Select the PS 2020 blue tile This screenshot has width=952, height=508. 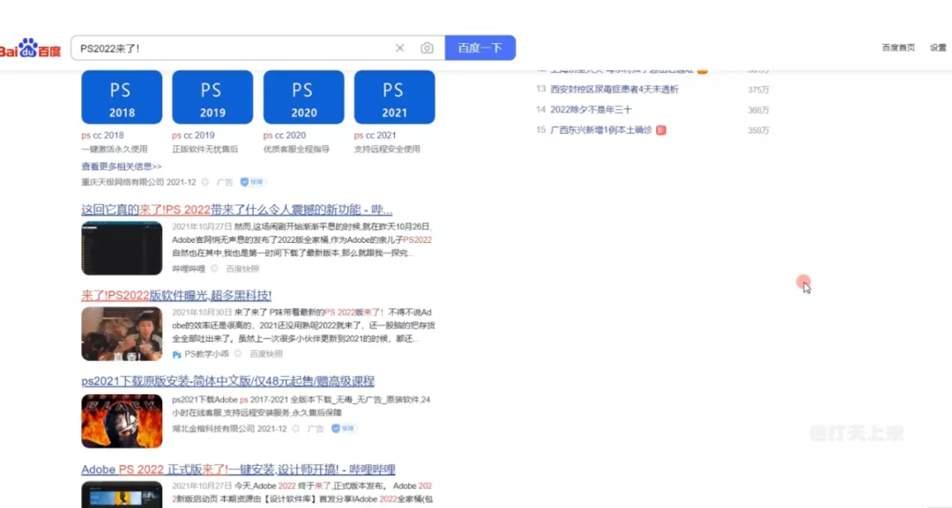(303, 97)
